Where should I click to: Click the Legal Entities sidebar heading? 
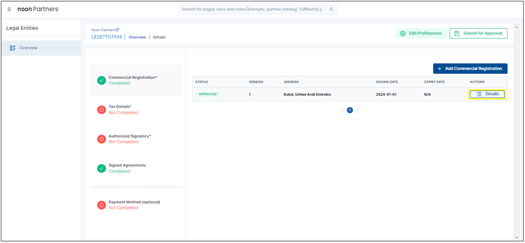[x=22, y=28]
